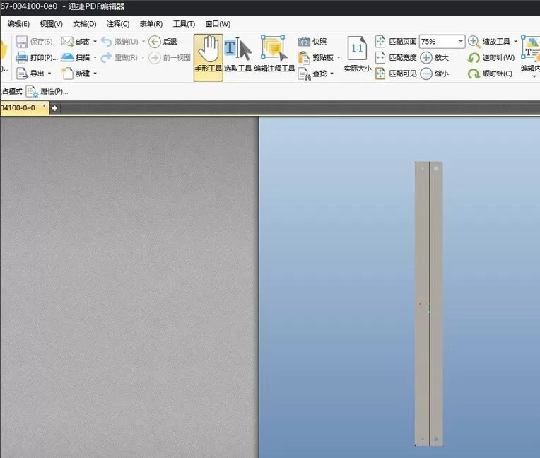Image resolution: width=540 pixels, height=458 pixels.
Task: Click the Scan (扫描) scanner icon
Action: pyautogui.click(x=67, y=57)
